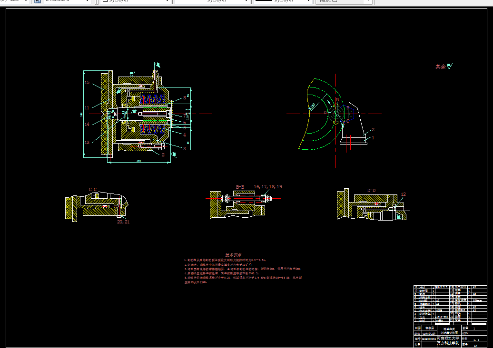493x348 pixels.
Task: Click part label 14 in main view
Action: click(87, 125)
